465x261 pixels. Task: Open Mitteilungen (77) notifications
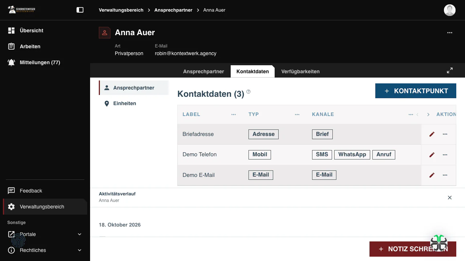coord(45,62)
